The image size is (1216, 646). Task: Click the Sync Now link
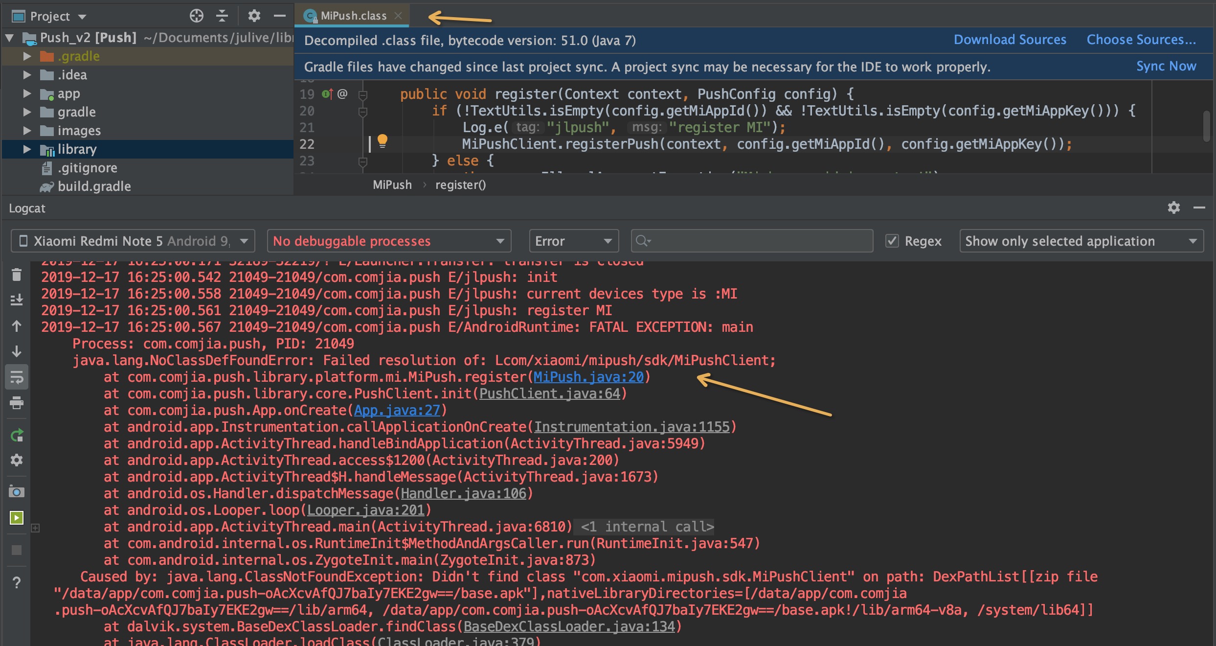coord(1166,66)
